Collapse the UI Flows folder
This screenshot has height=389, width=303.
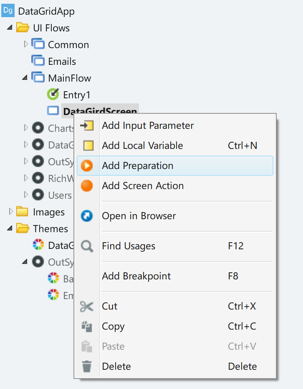pyautogui.click(x=10, y=27)
